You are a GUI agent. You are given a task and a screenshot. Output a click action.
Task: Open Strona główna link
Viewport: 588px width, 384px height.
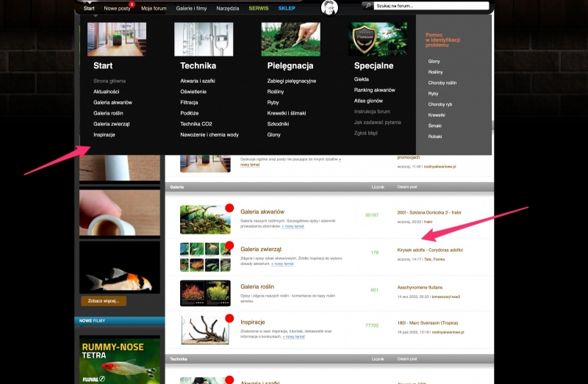[110, 81]
